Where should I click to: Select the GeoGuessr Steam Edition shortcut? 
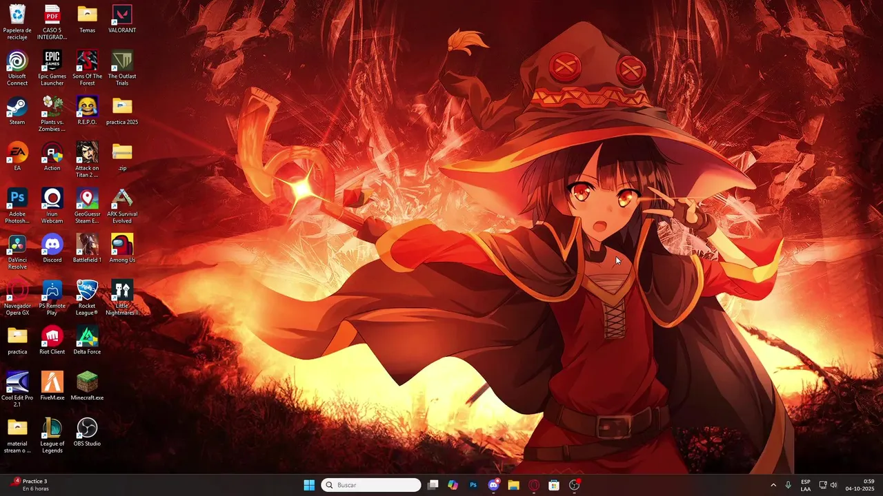coord(87,205)
